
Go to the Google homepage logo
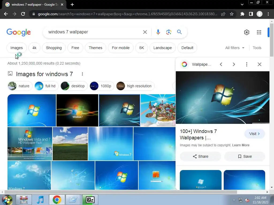point(18,32)
